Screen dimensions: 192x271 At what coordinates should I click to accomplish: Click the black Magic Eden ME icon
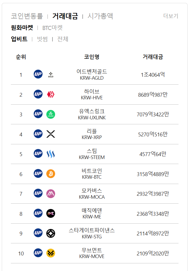(x=51, y=213)
